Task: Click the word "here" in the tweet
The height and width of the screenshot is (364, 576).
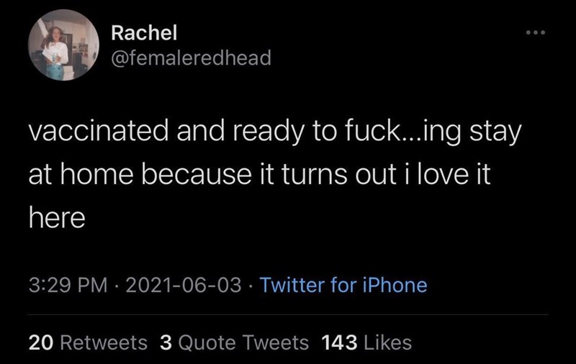Action: coord(57,217)
